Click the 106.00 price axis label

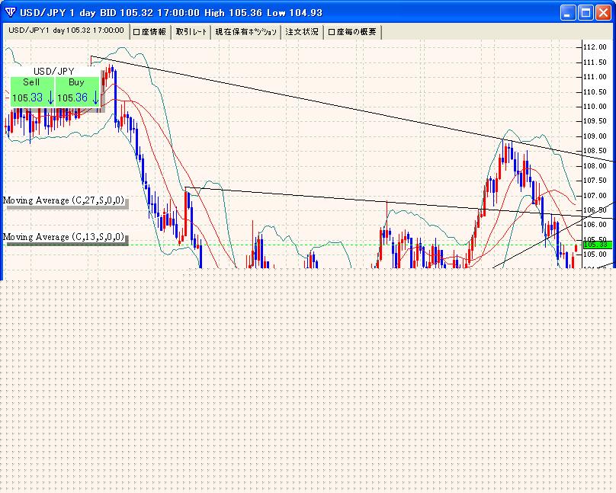click(x=595, y=225)
